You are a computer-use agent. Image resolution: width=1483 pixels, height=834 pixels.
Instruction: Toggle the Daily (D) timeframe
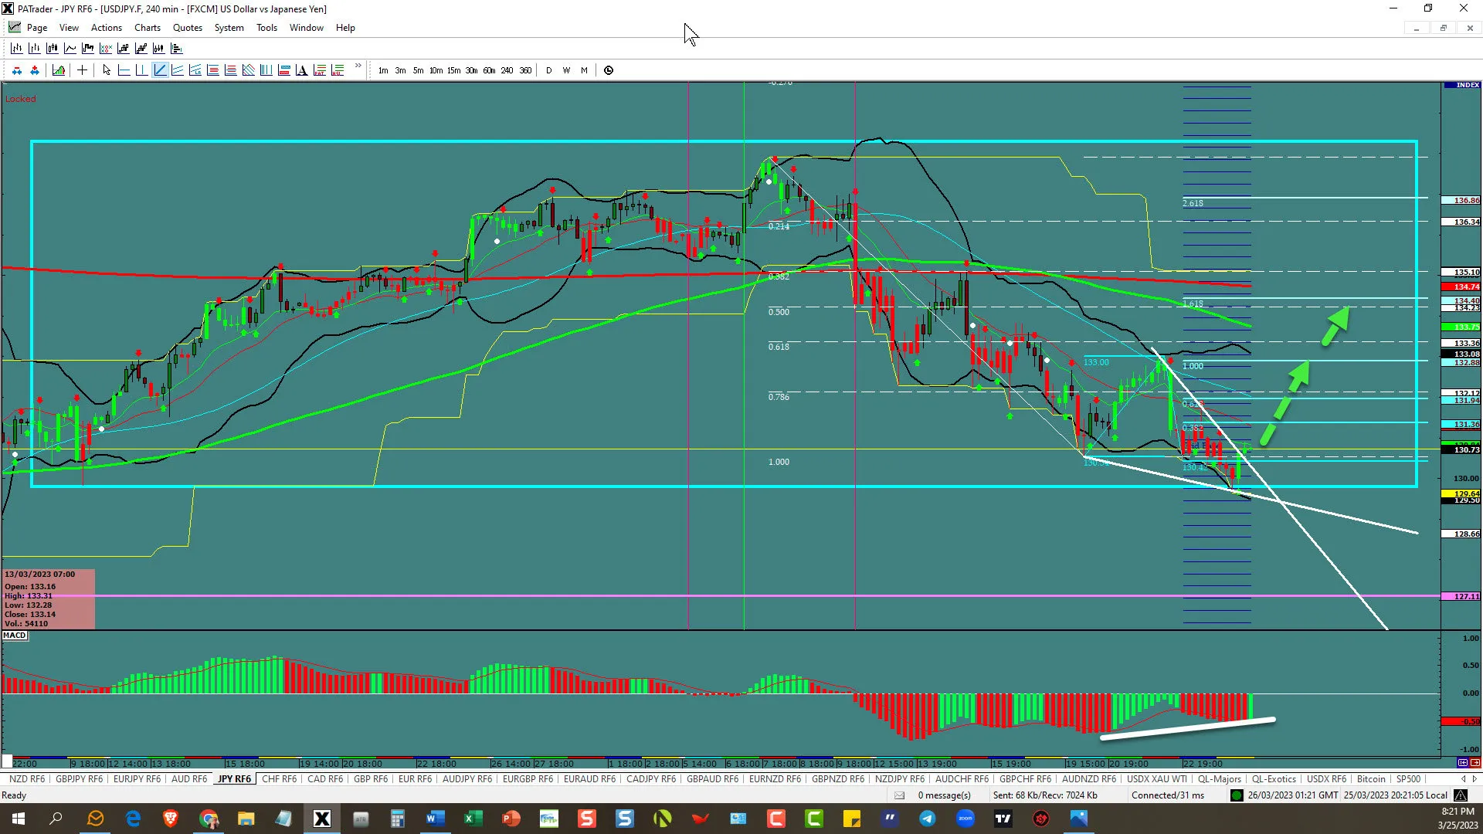click(x=549, y=70)
